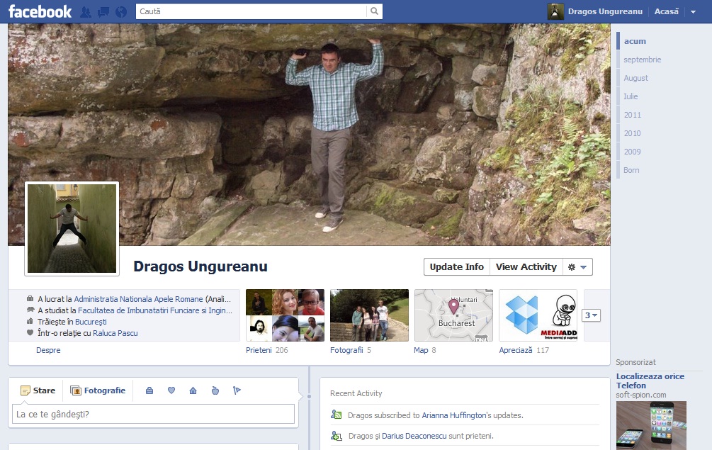The image size is (712, 450).
Task: Open messages icon in top bar
Action: pyautogui.click(x=103, y=12)
